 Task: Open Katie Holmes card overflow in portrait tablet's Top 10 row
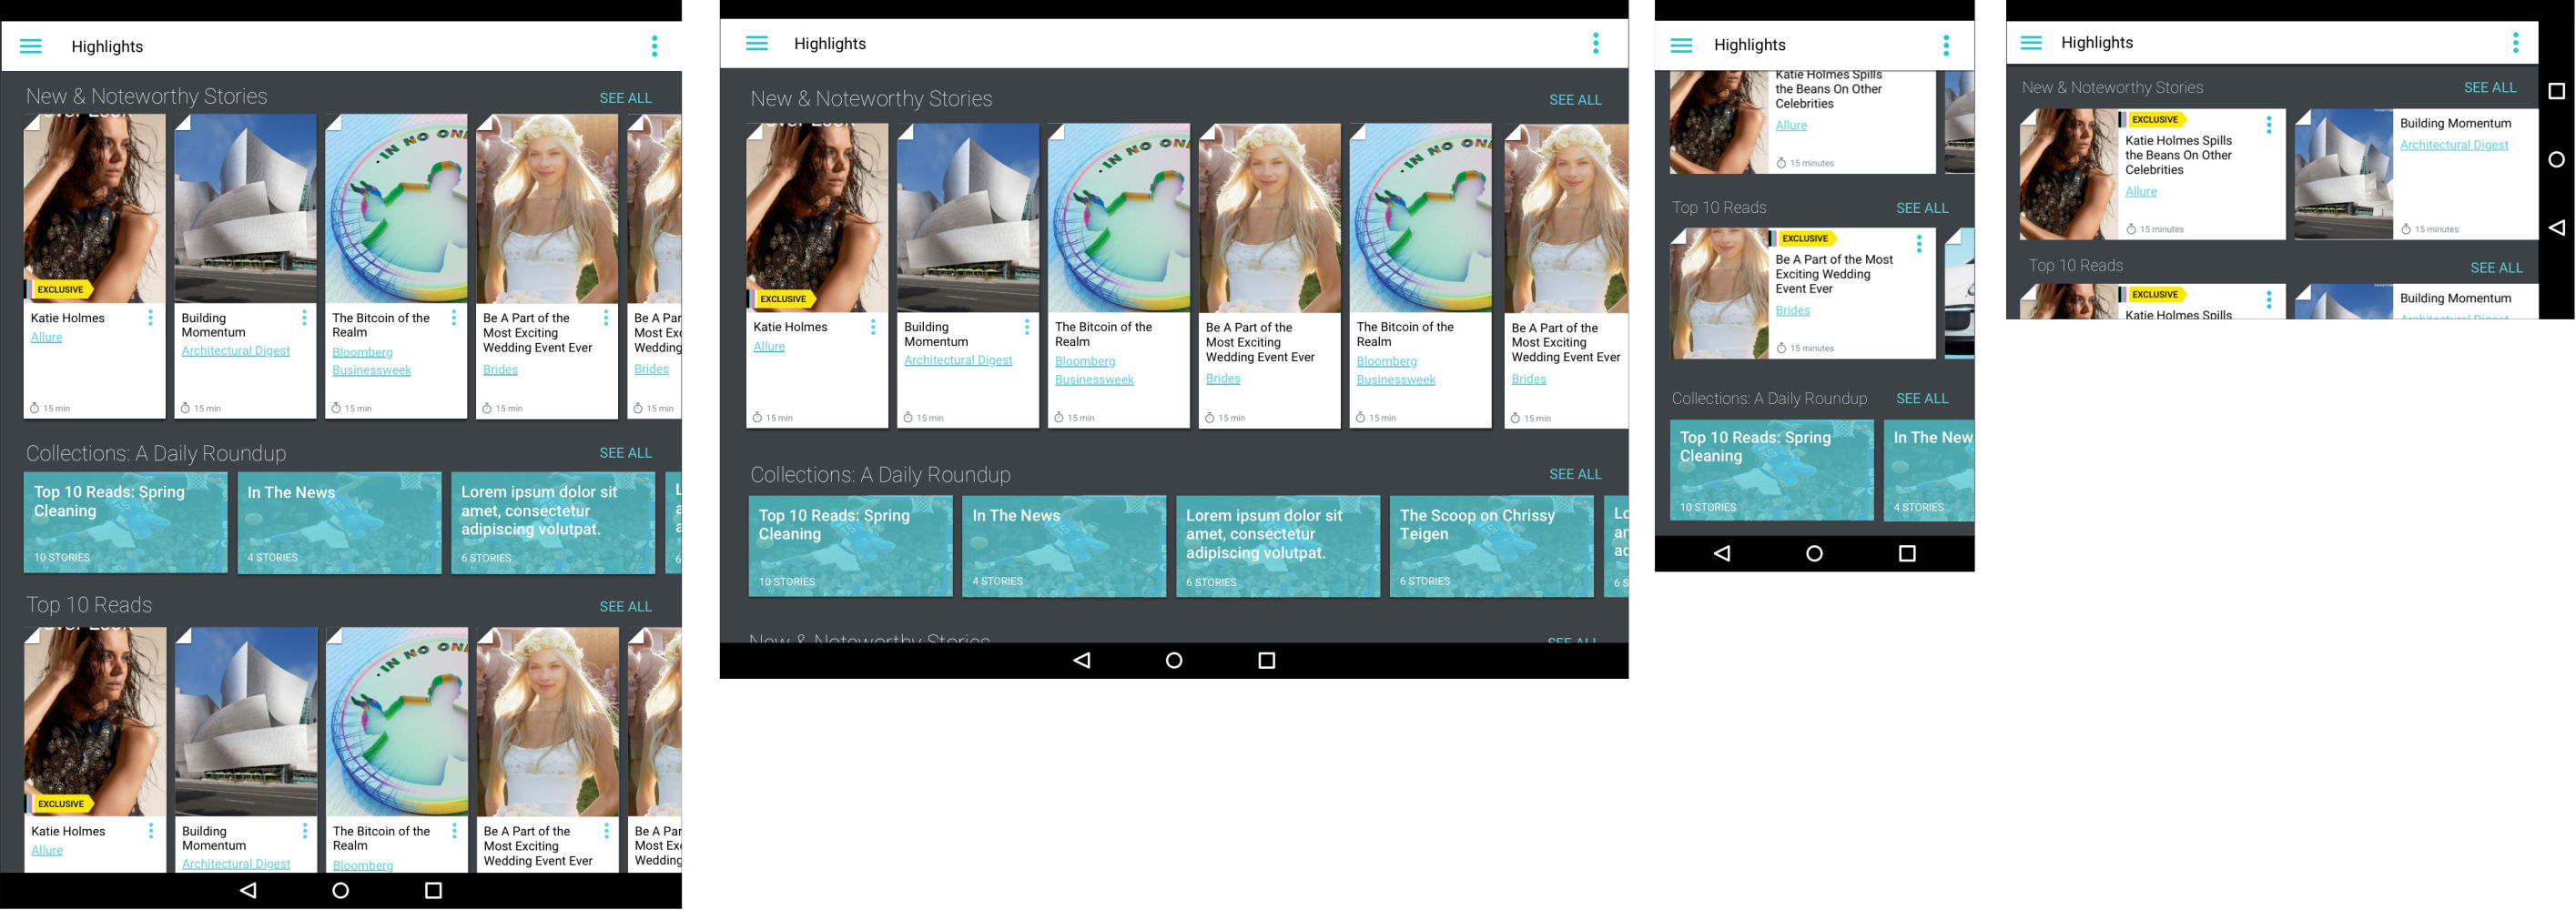coord(151,831)
